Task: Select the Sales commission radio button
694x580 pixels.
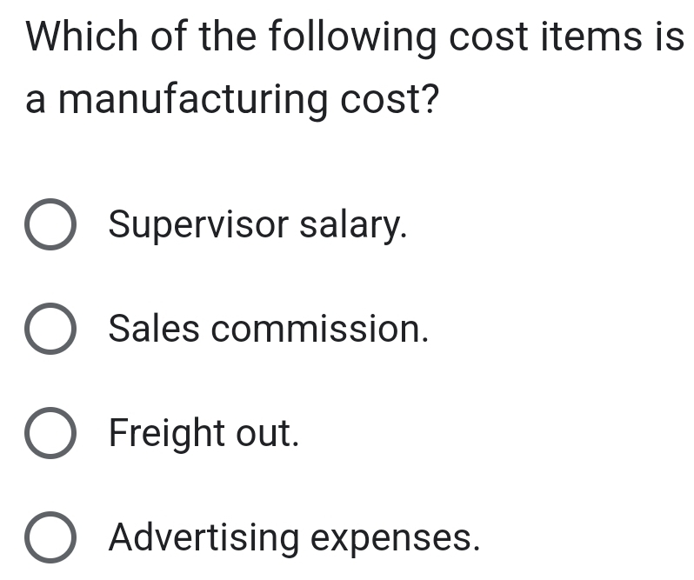Action: coord(50,329)
